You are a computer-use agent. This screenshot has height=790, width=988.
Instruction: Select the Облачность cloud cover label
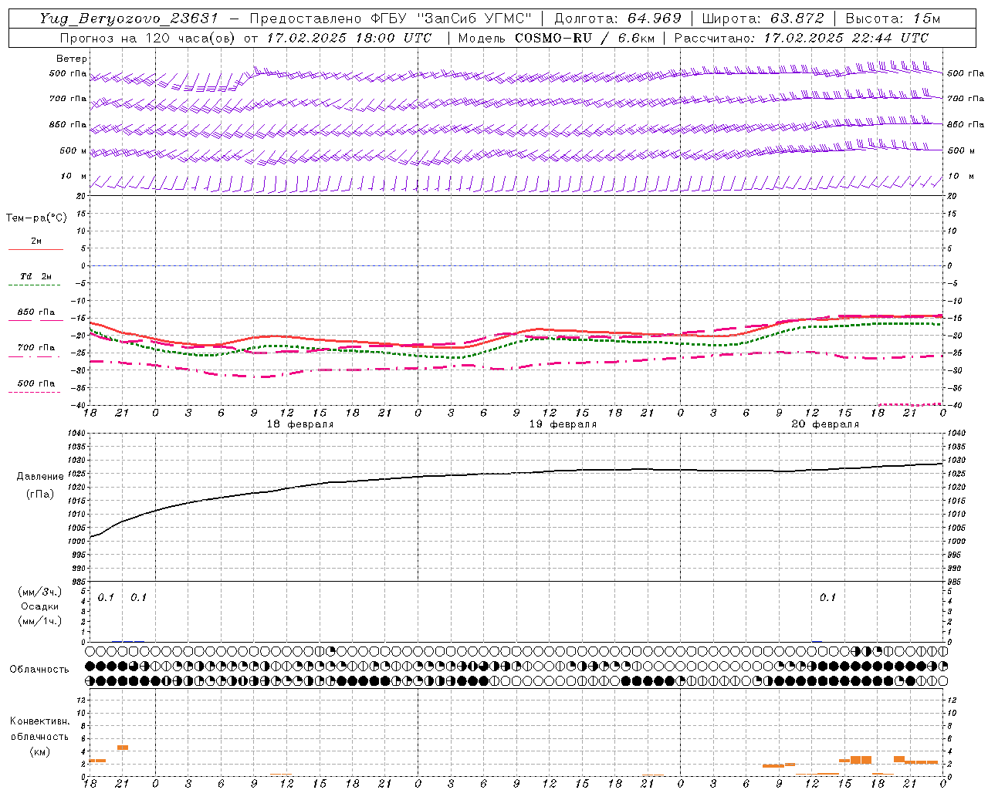click(39, 670)
